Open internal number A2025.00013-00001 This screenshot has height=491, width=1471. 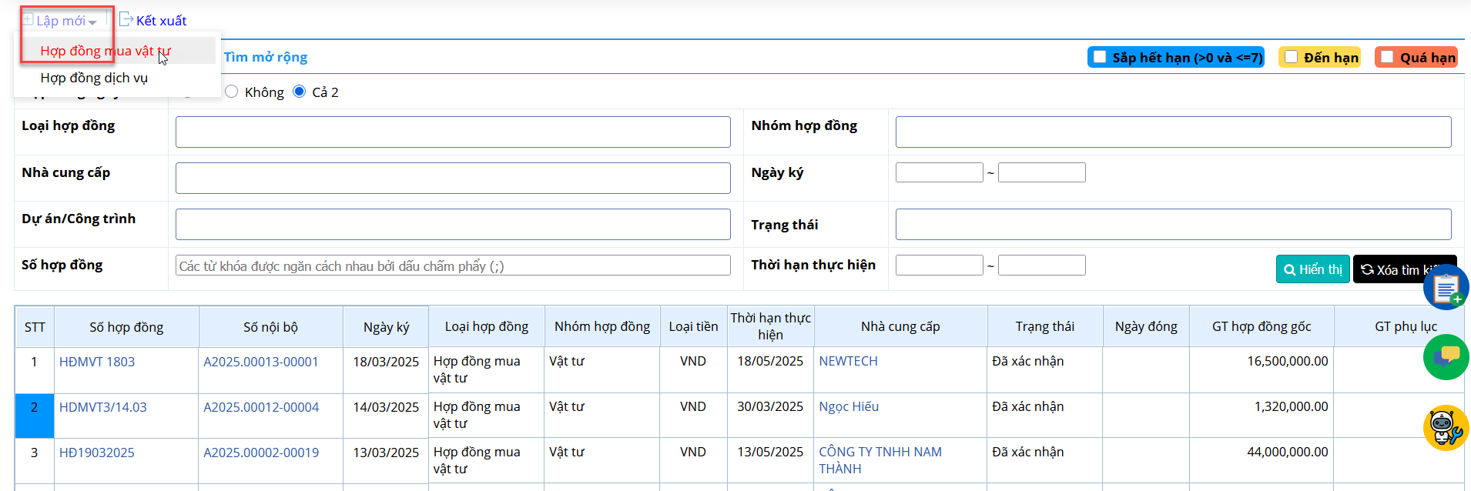[261, 362]
